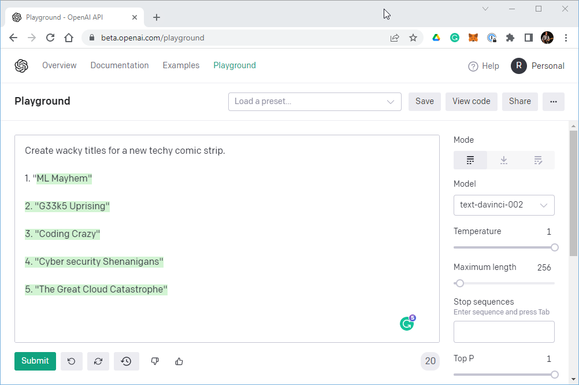This screenshot has height=385, width=579.
Task: Open the Load a preset dropdown
Action: [x=314, y=102]
